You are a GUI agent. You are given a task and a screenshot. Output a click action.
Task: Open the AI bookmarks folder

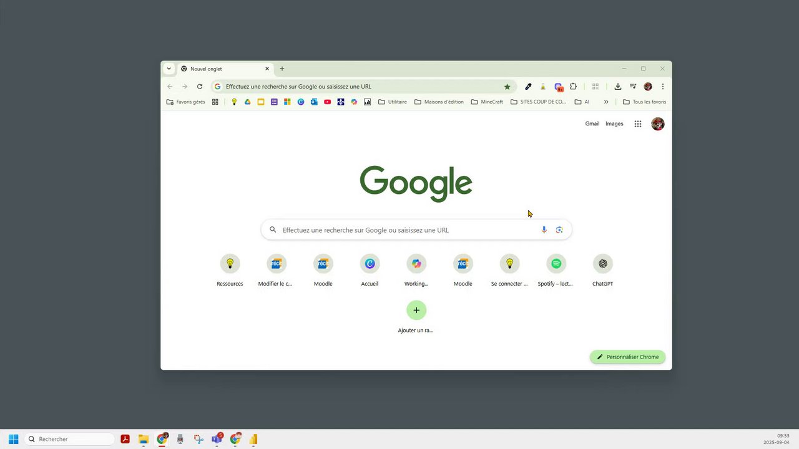click(x=582, y=102)
